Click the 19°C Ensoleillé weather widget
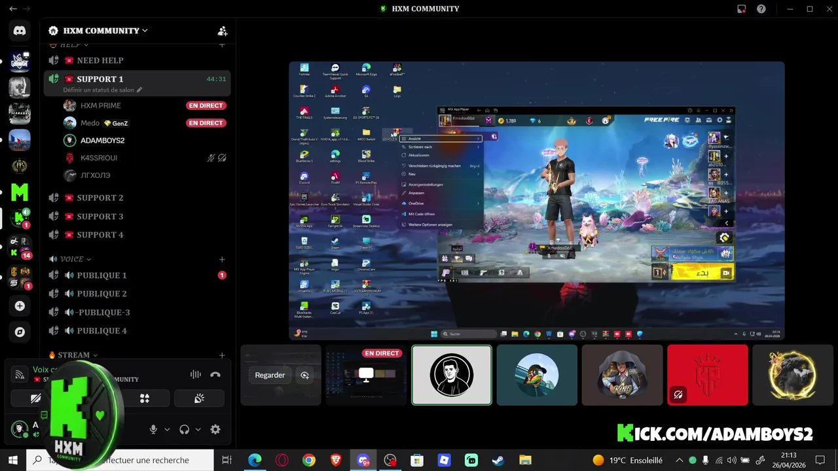This screenshot has height=471, width=838. pyautogui.click(x=627, y=461)
